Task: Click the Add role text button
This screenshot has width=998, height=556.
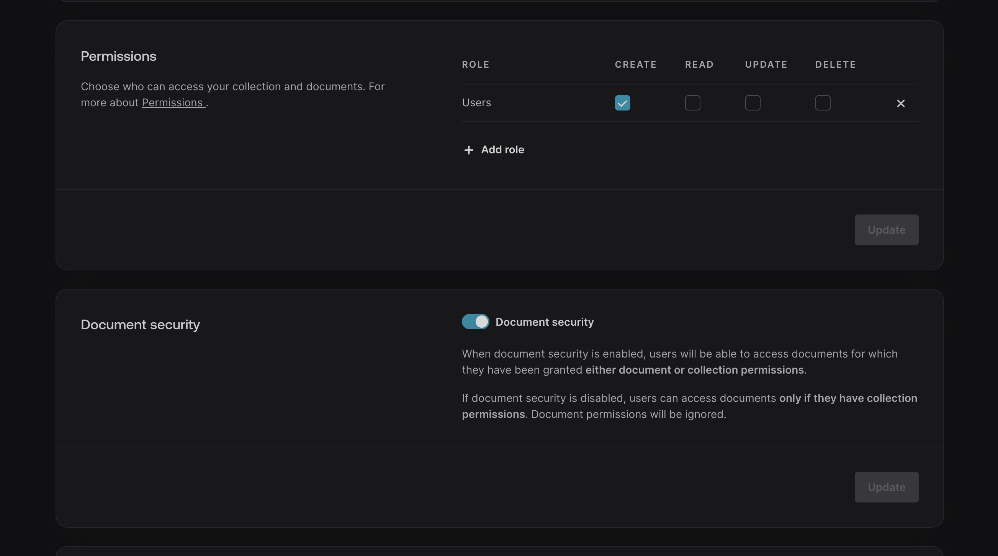Action: 502,150
